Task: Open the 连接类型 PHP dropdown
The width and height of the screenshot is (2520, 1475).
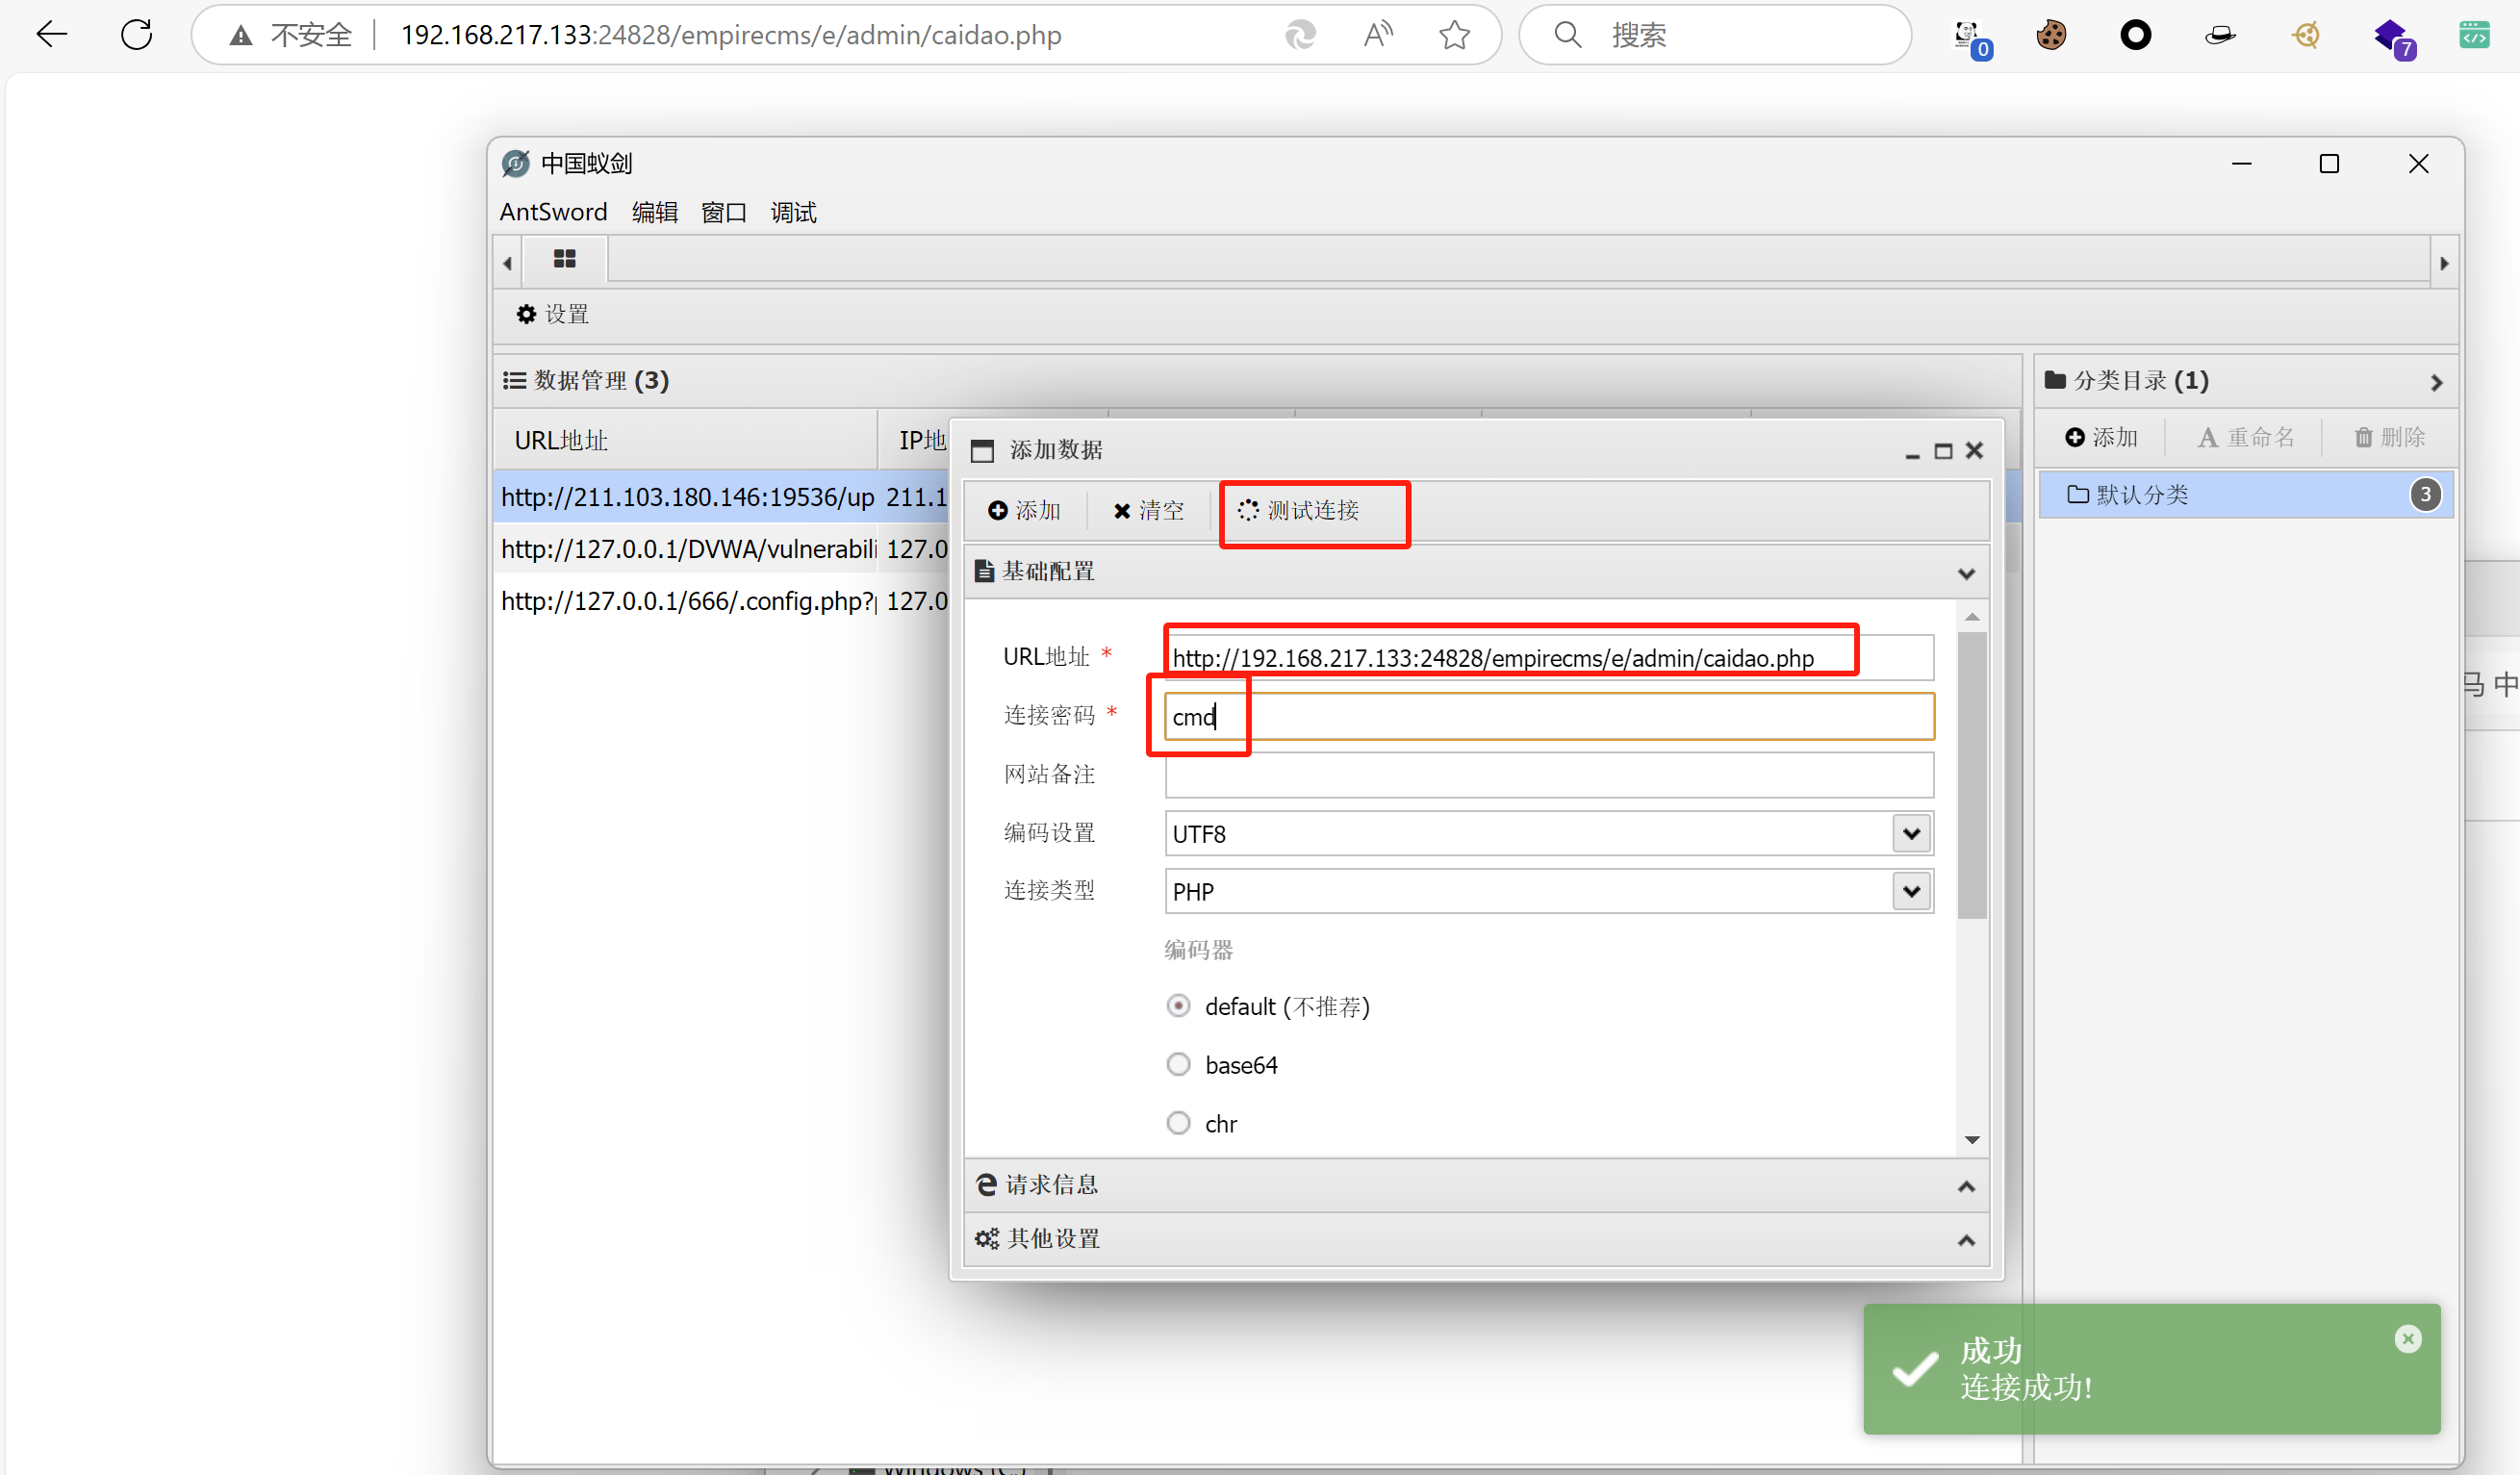Action: (1911, 892)
